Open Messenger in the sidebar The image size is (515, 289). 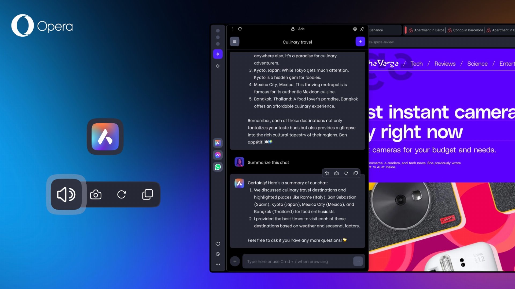pyautogui.click(x=218, y=155)
